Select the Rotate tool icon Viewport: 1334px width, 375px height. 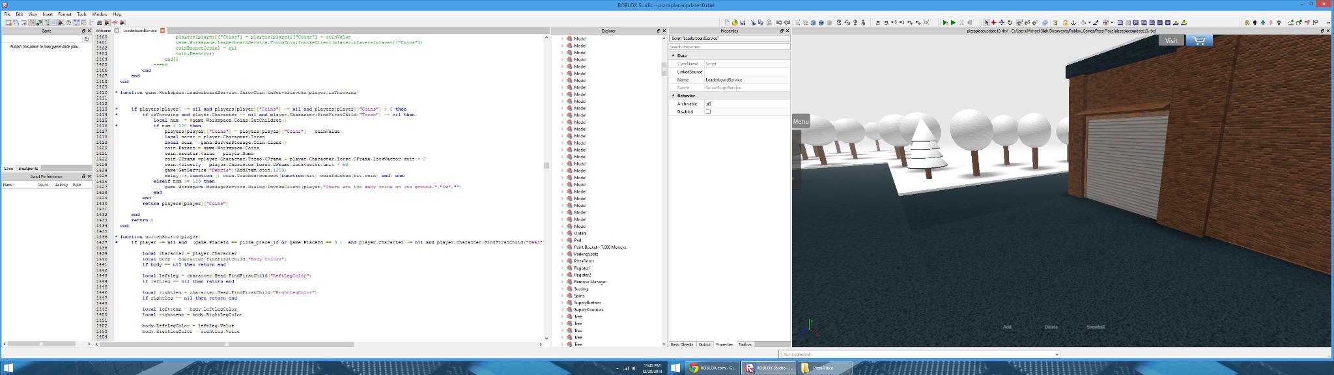1010,22
